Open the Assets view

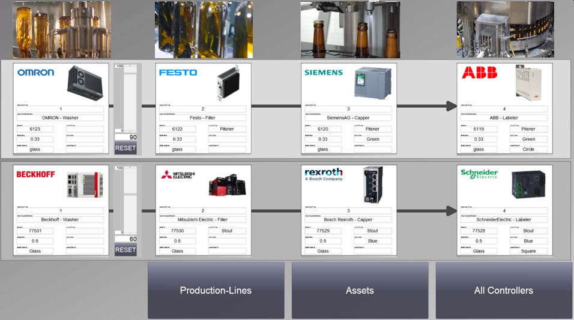pos(360,290)
